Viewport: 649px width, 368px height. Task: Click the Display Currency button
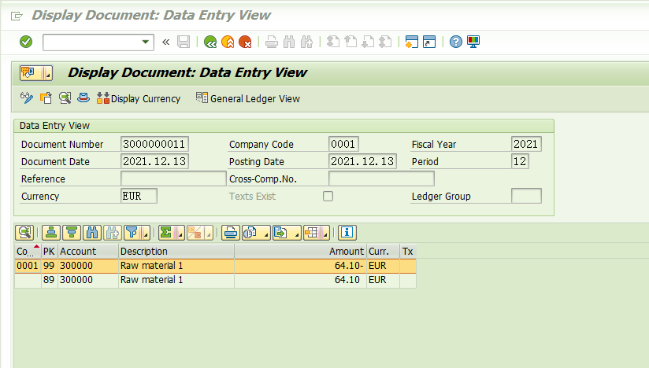(x=139, y=98)
